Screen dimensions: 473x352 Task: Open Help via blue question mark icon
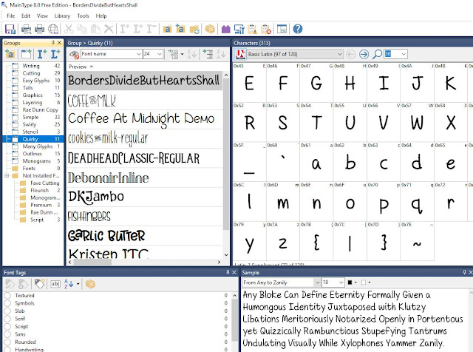coord(298,30)
